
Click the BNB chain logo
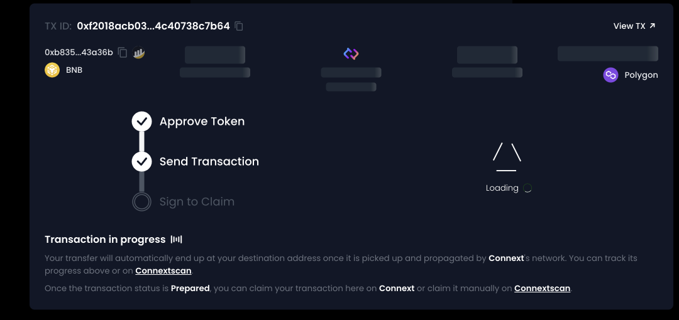coord(52,70)
